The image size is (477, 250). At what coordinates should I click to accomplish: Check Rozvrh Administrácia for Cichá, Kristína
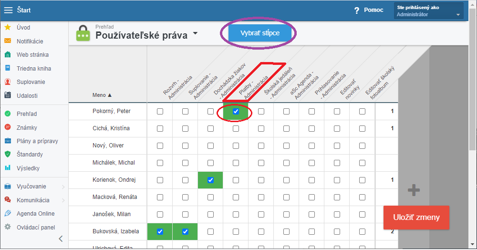point(160,129)
